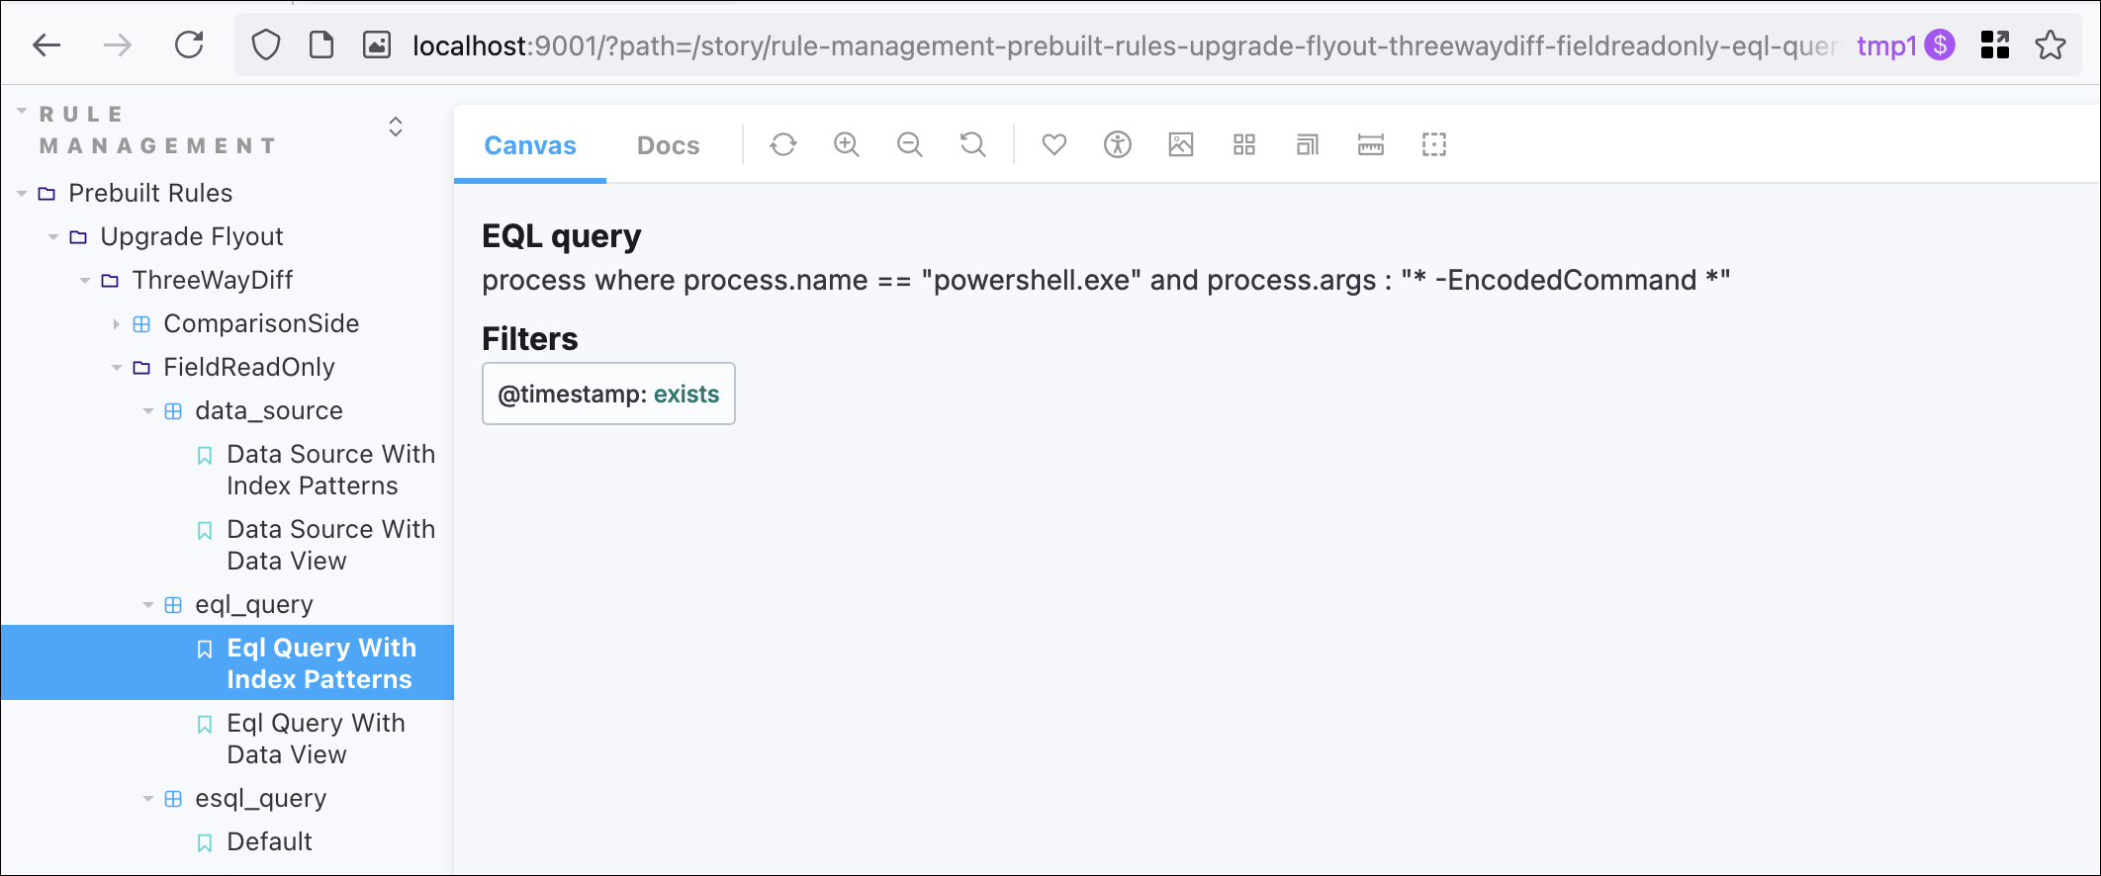This screenshot has height=876, width=2101.
Task: Click the Filters heading
Action: (x=530, y=339)
